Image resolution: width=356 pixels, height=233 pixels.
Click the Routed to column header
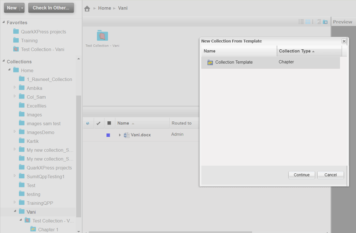[x=182, y=123]
